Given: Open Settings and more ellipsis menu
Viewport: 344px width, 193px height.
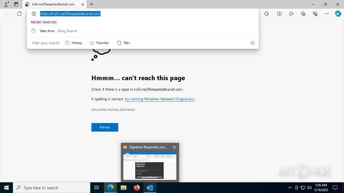Looking at the screenshot, I should (327, 14).
